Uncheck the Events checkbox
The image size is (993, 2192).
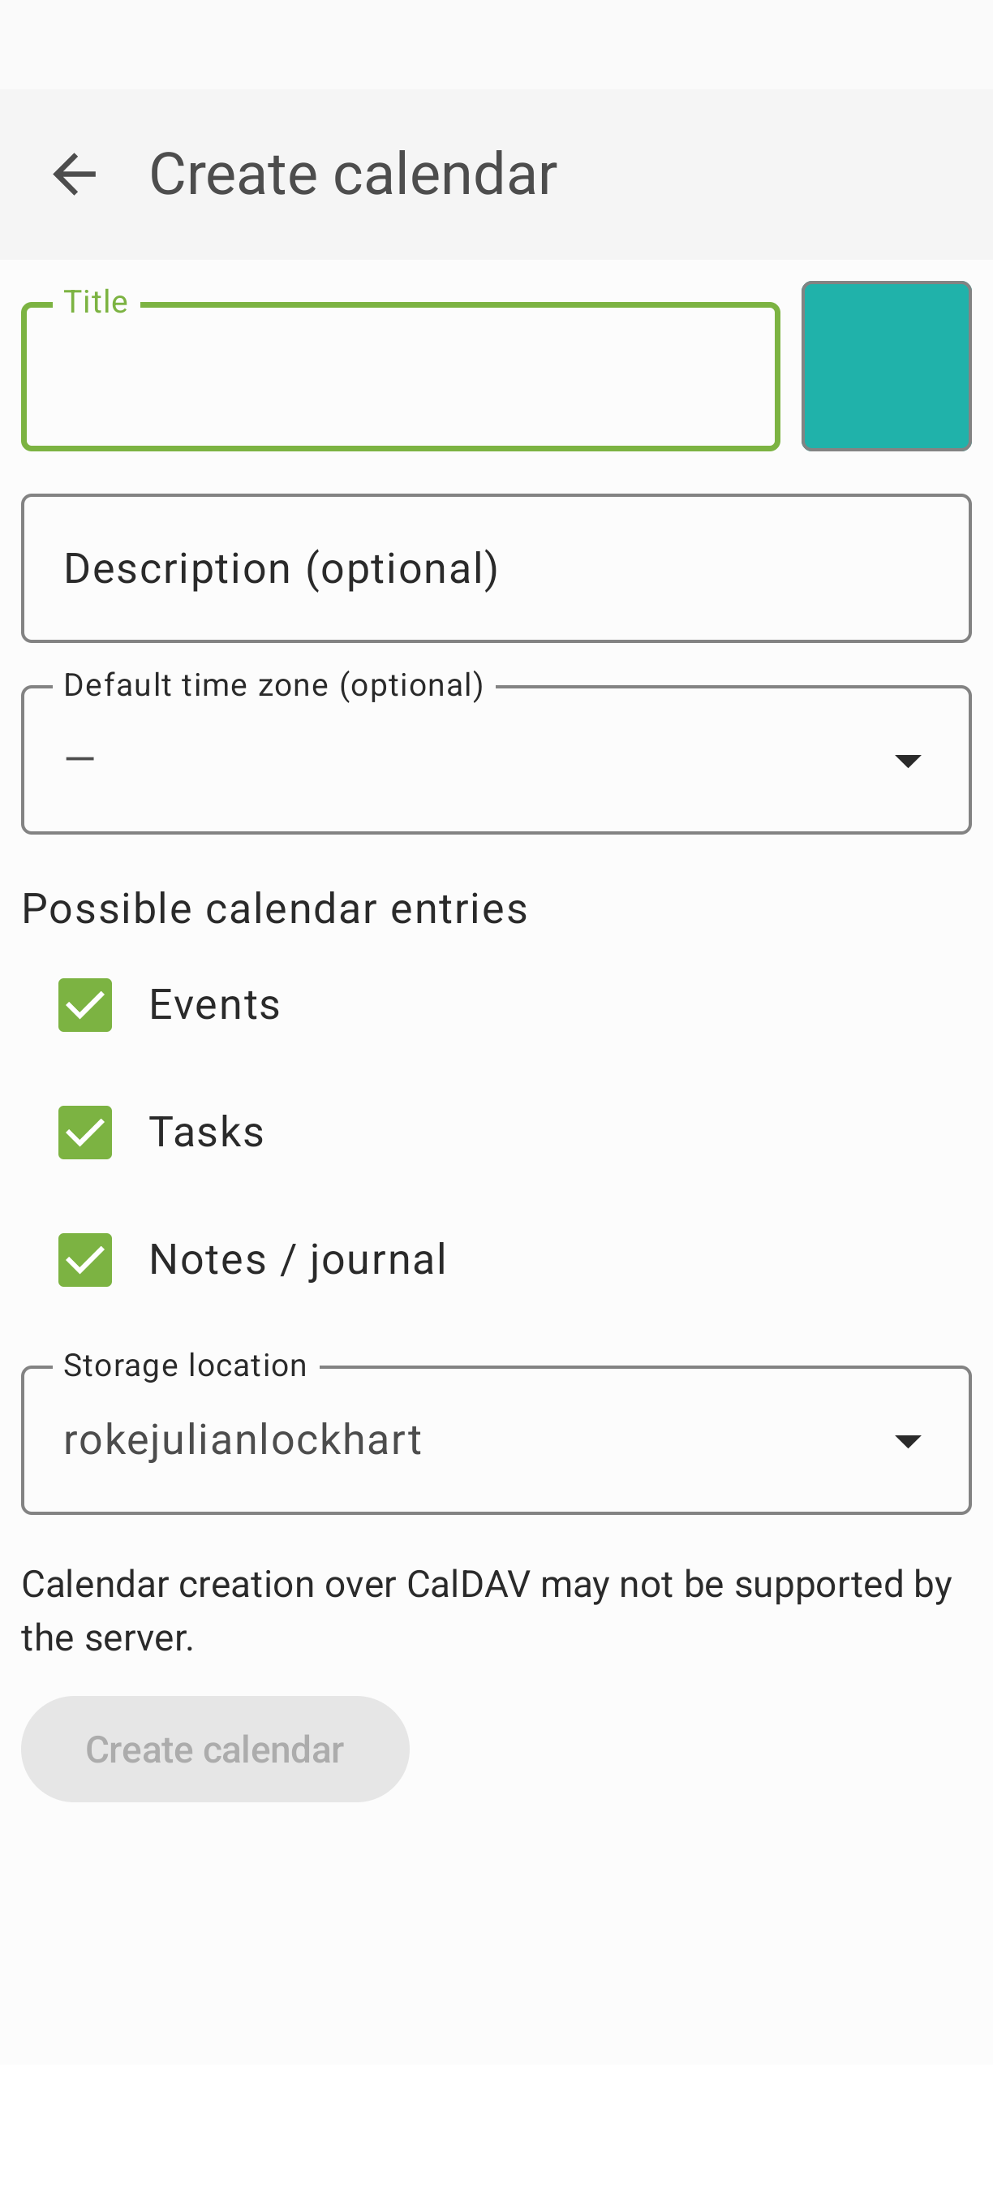85,1005
